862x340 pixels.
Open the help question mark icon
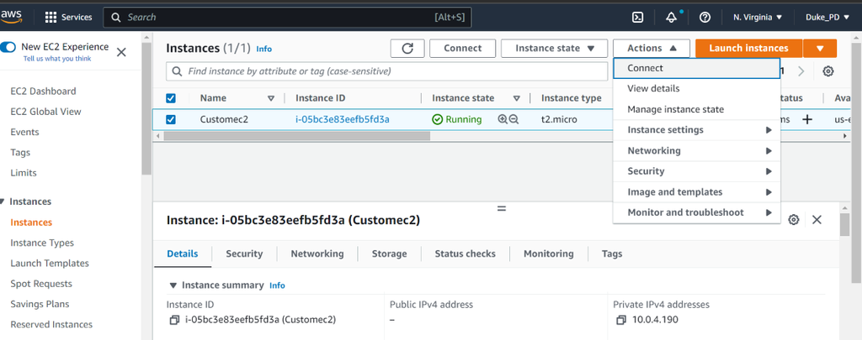tap(705, 17)
